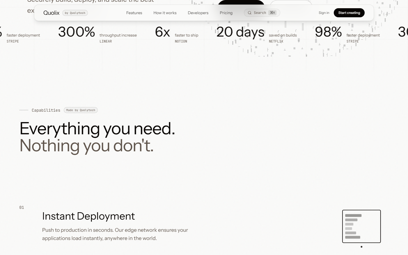This screenshot has width=408, height=255.
Task: Open the Features menu item
Action: (x=134, y=13)
